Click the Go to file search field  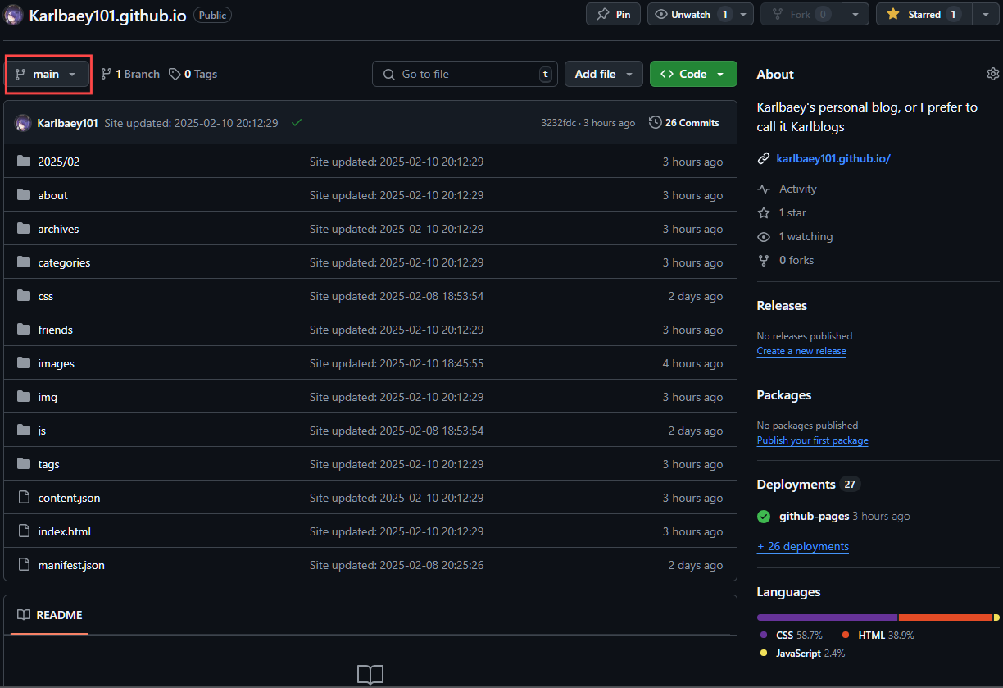click(465, 74)
